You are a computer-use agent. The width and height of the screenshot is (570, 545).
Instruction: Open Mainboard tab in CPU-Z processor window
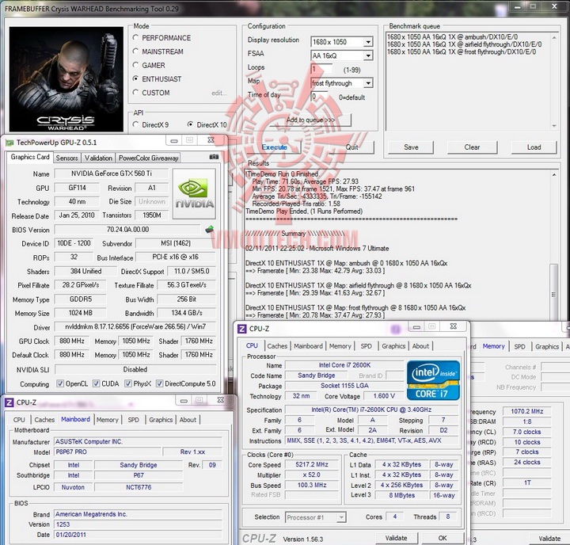(308, 346)
